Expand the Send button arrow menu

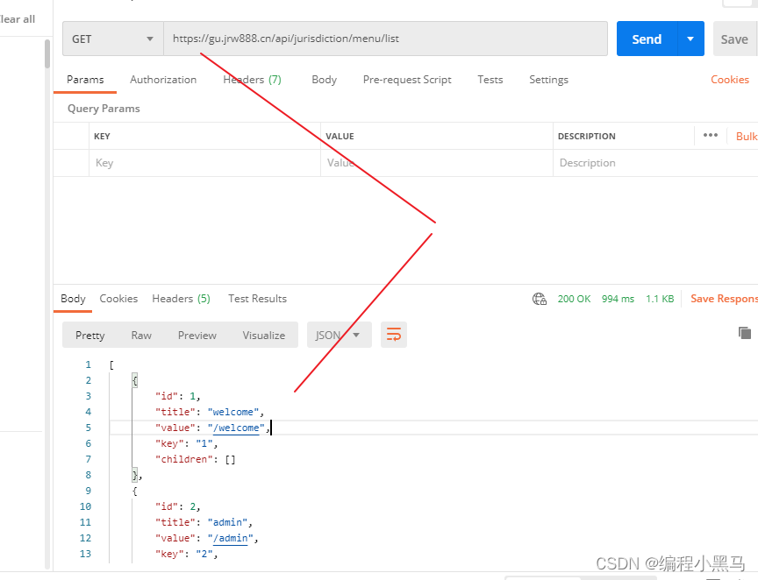click(690, 39)
